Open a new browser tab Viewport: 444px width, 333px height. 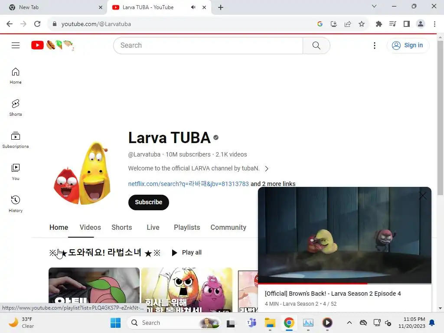221,7
